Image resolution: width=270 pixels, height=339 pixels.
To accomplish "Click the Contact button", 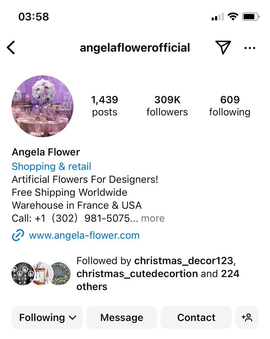I will click(196, 317).
